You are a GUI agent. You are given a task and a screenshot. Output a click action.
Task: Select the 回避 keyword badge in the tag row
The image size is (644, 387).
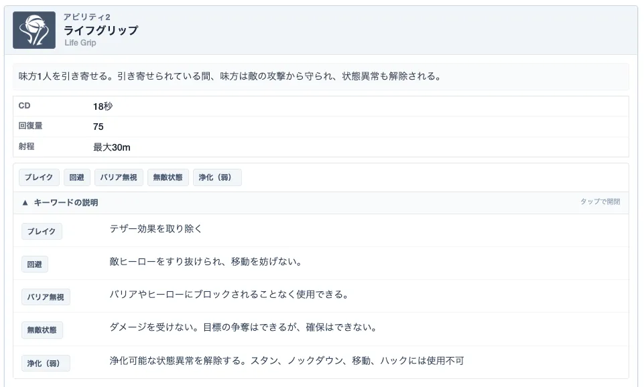point(76,177)
